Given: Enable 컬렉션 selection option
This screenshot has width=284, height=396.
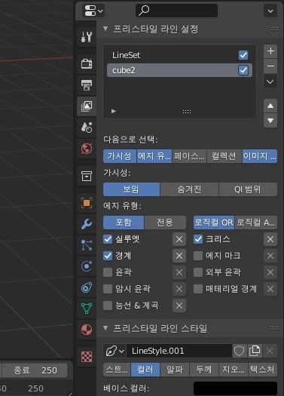Looking at the screenshot, I should [224, 156].
